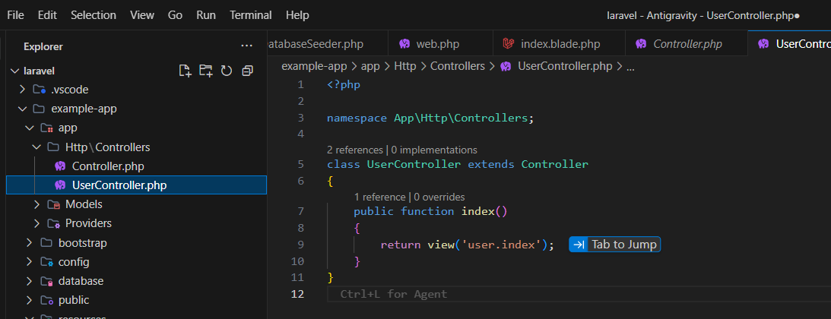Click the 'user.index' string in code
The height and width of the screenshot is (319, 831).
point(501,245)
